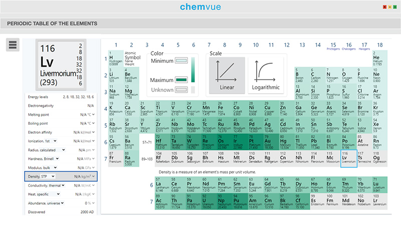Select the Silicon element cell
401x226 pixels.
click(x=318, y=92)
